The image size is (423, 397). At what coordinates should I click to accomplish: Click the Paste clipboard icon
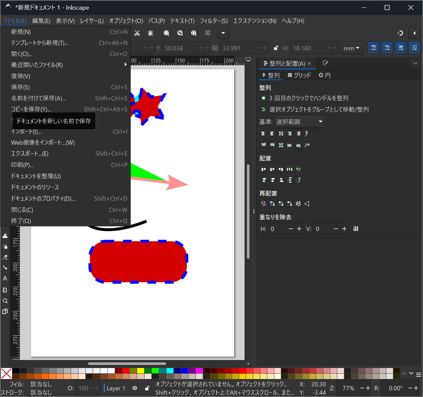coord(150,33)
